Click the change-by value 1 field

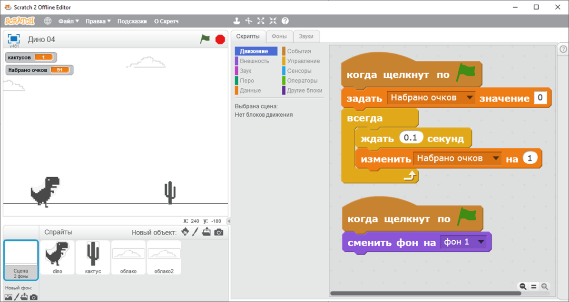[530, 158]
